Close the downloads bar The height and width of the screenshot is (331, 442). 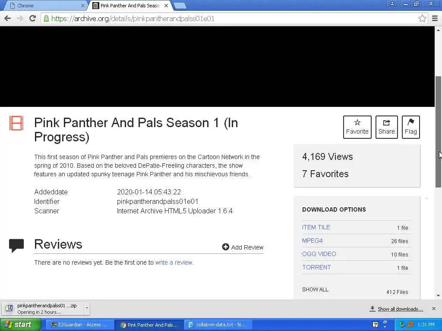click(x=433, y=309)
